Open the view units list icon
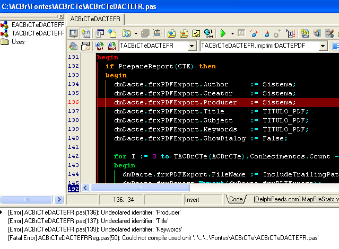339x249 pixels. 100,33
